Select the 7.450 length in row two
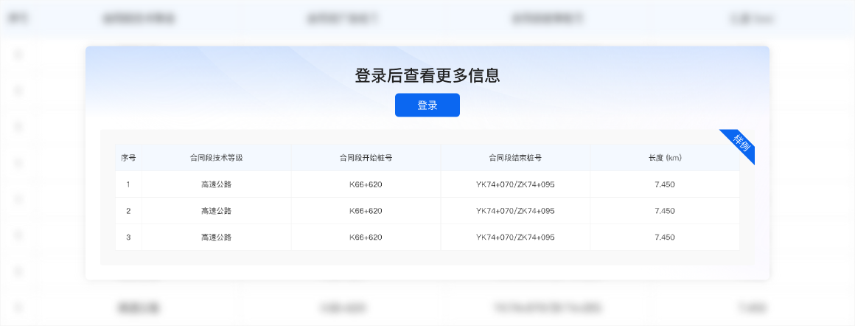Screen dimensions: 855x326 (x=664, y=211)
